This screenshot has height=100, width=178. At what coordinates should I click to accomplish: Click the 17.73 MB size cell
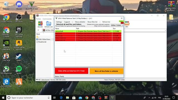116,31
